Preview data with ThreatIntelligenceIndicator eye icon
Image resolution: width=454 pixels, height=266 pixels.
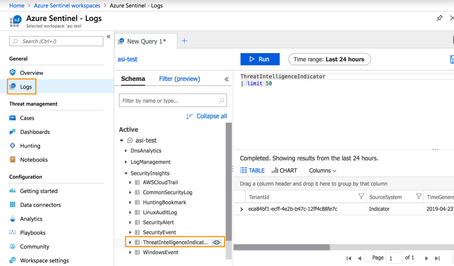coord(217,242)
